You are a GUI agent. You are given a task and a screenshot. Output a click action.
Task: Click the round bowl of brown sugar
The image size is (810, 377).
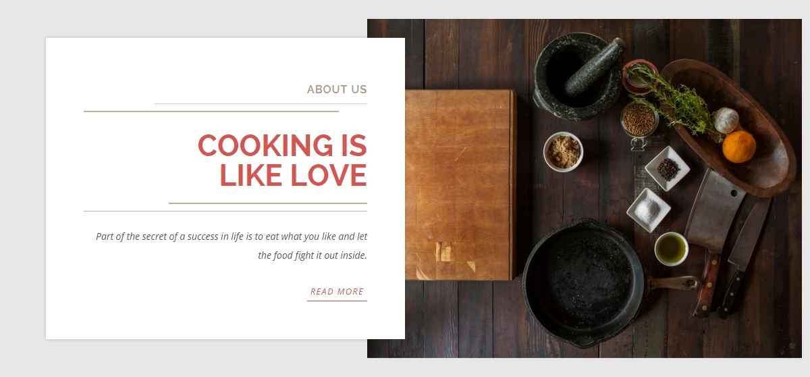[563, 151]
